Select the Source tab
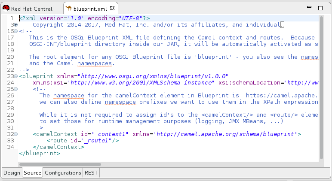This screenshot has height=181, width=332. pyautogui.click(x=33, y=173)
